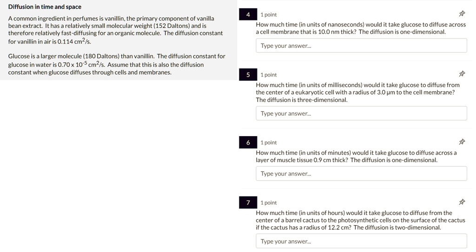Click the barrel cactus question text

(360, 220)
